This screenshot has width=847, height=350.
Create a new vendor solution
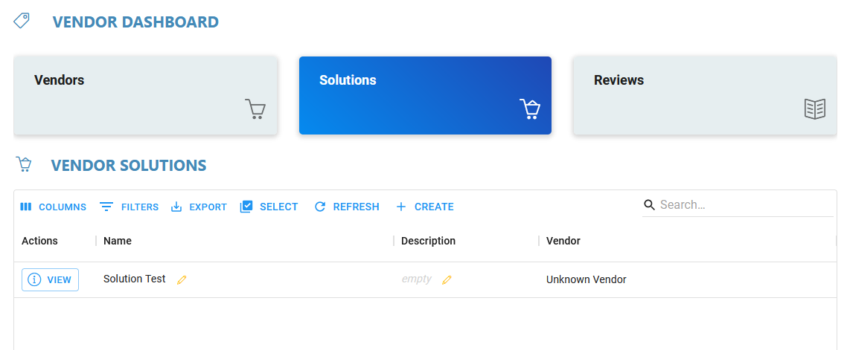(x=424, y=207)
